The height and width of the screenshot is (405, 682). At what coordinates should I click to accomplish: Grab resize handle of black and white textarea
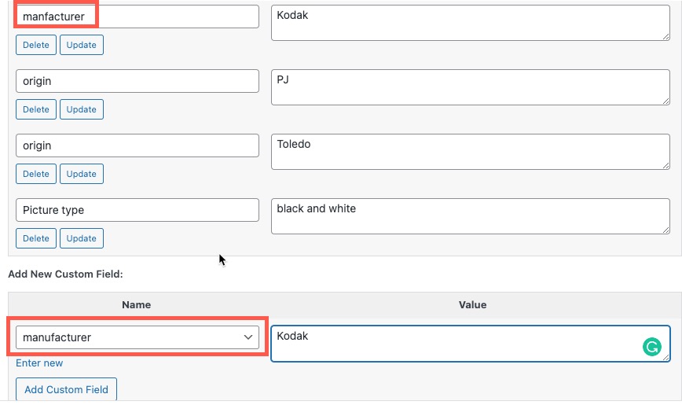coord(665,229)
